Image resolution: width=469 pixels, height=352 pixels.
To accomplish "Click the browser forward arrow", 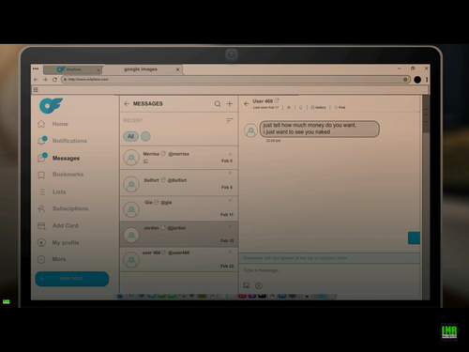I will click(45, 80).
